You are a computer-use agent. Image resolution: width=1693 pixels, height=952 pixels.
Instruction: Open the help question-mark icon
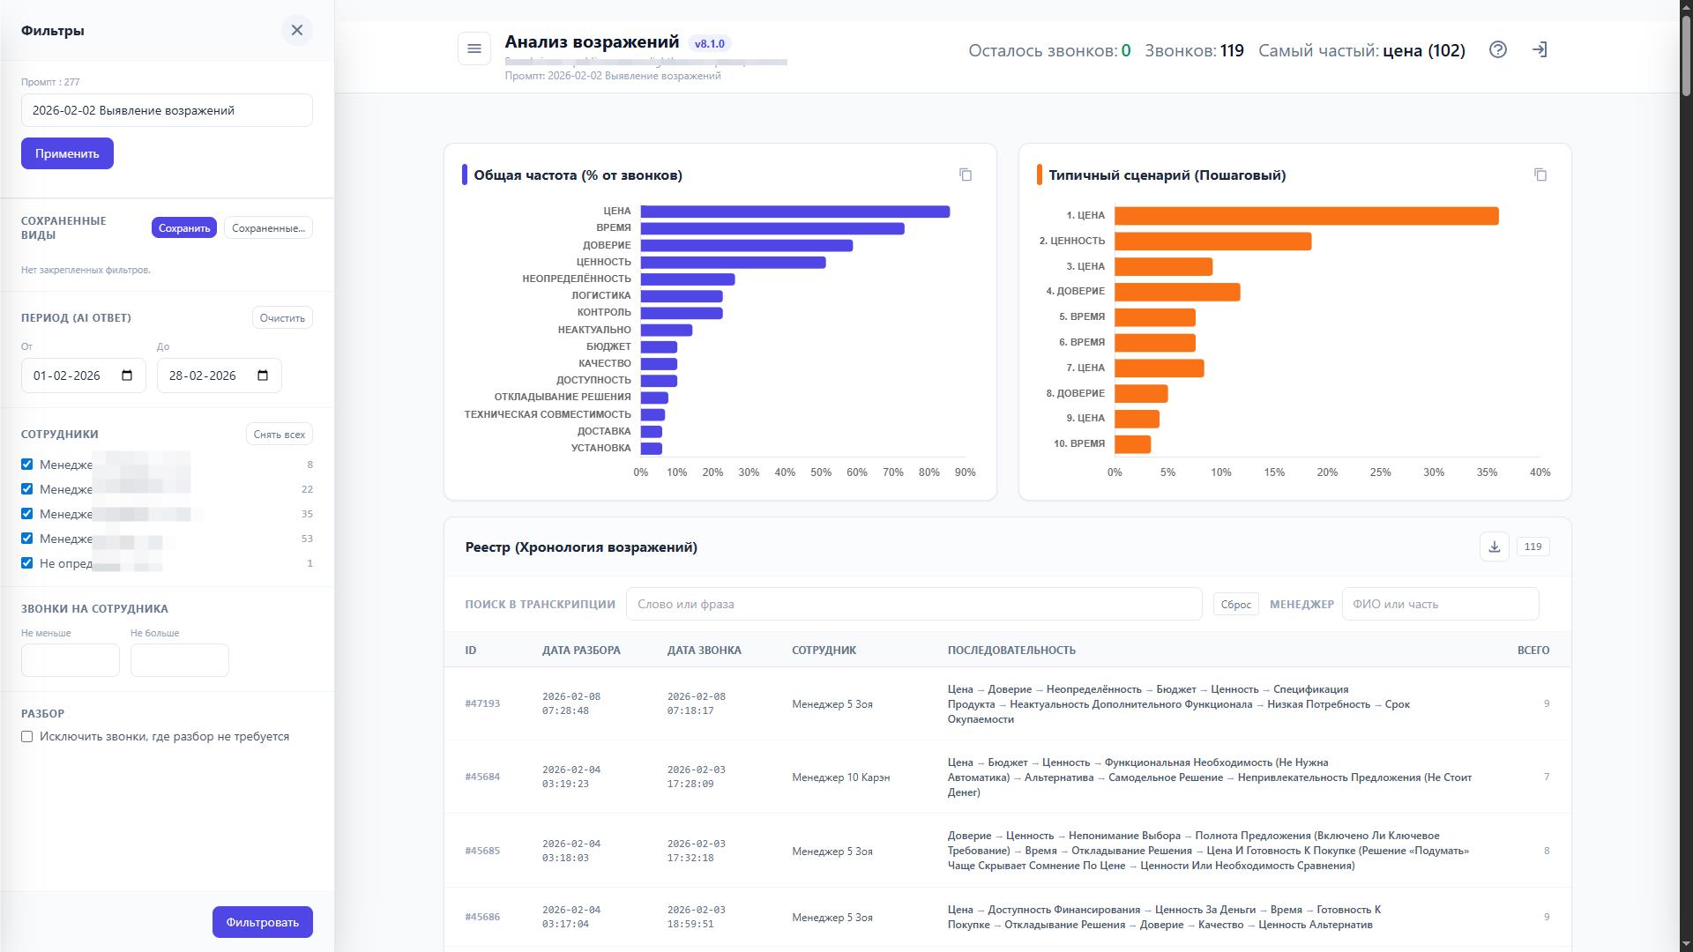[x=1497, y=50]
